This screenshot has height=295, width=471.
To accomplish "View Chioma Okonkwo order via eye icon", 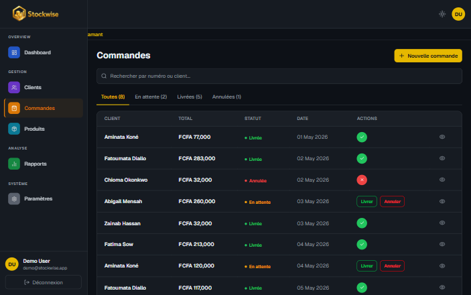I will [442, 180].
